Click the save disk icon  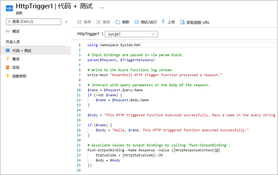pos(79,22)
